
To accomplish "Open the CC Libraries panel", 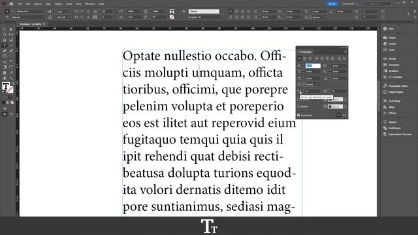I will point(393,77).
